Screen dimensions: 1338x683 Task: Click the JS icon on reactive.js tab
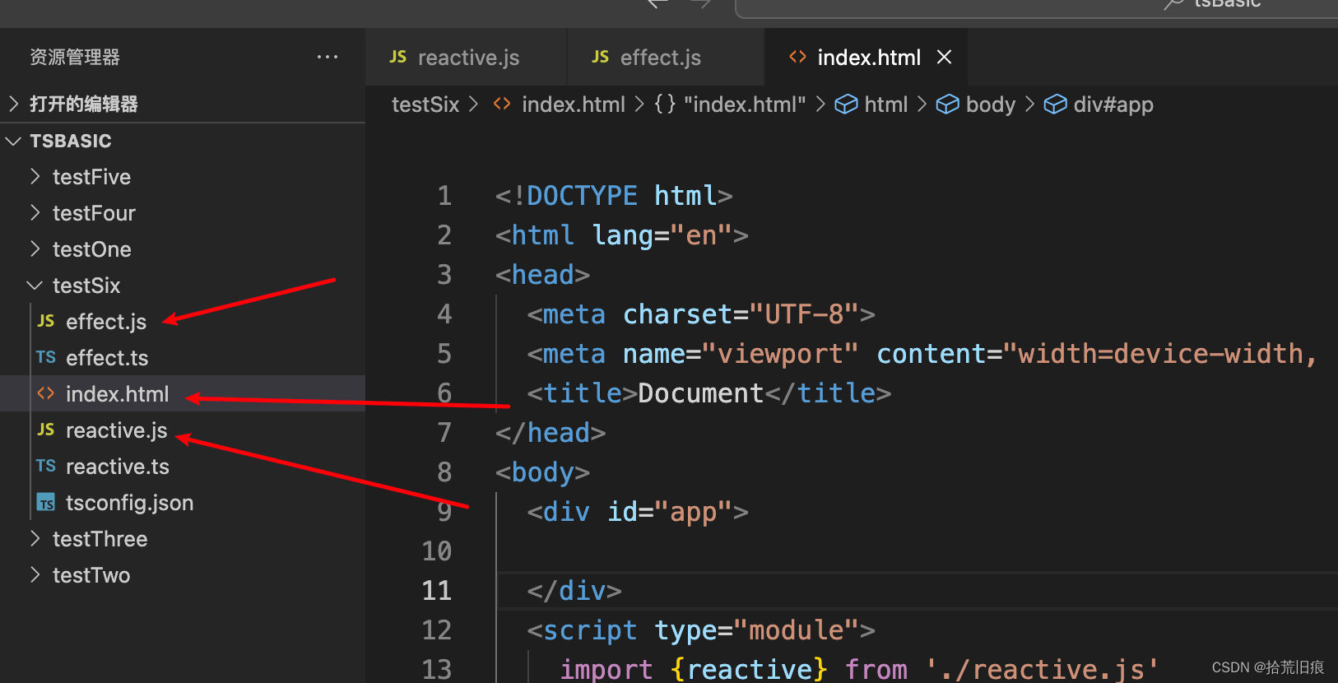(x=398, y=57)
